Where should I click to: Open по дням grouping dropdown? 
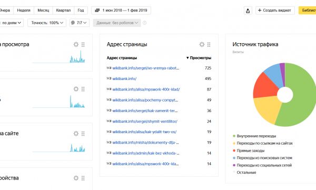coord(11,23)
